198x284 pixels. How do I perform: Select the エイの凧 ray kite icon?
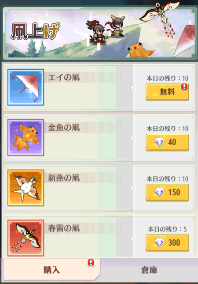[26, 87]
